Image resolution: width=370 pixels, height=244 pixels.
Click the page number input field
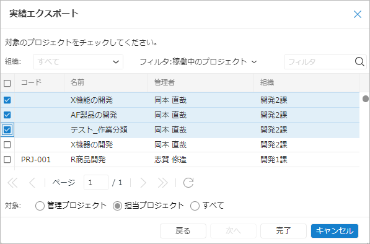[96, 183]
